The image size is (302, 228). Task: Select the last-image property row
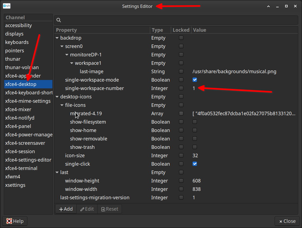(176, 72)
